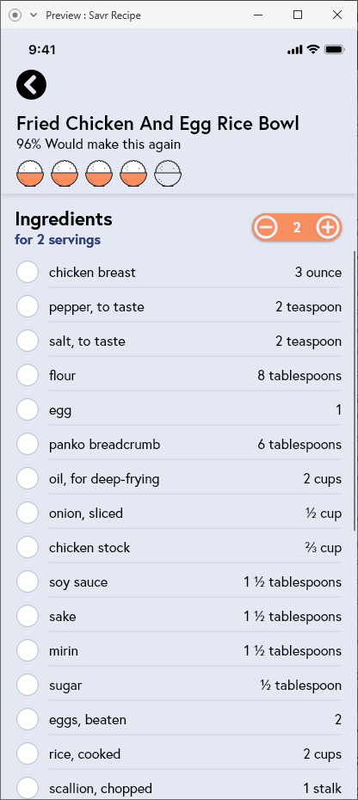
Task: Click the fourth rice bowl rating icon
Action: click(x=133, y=174)
